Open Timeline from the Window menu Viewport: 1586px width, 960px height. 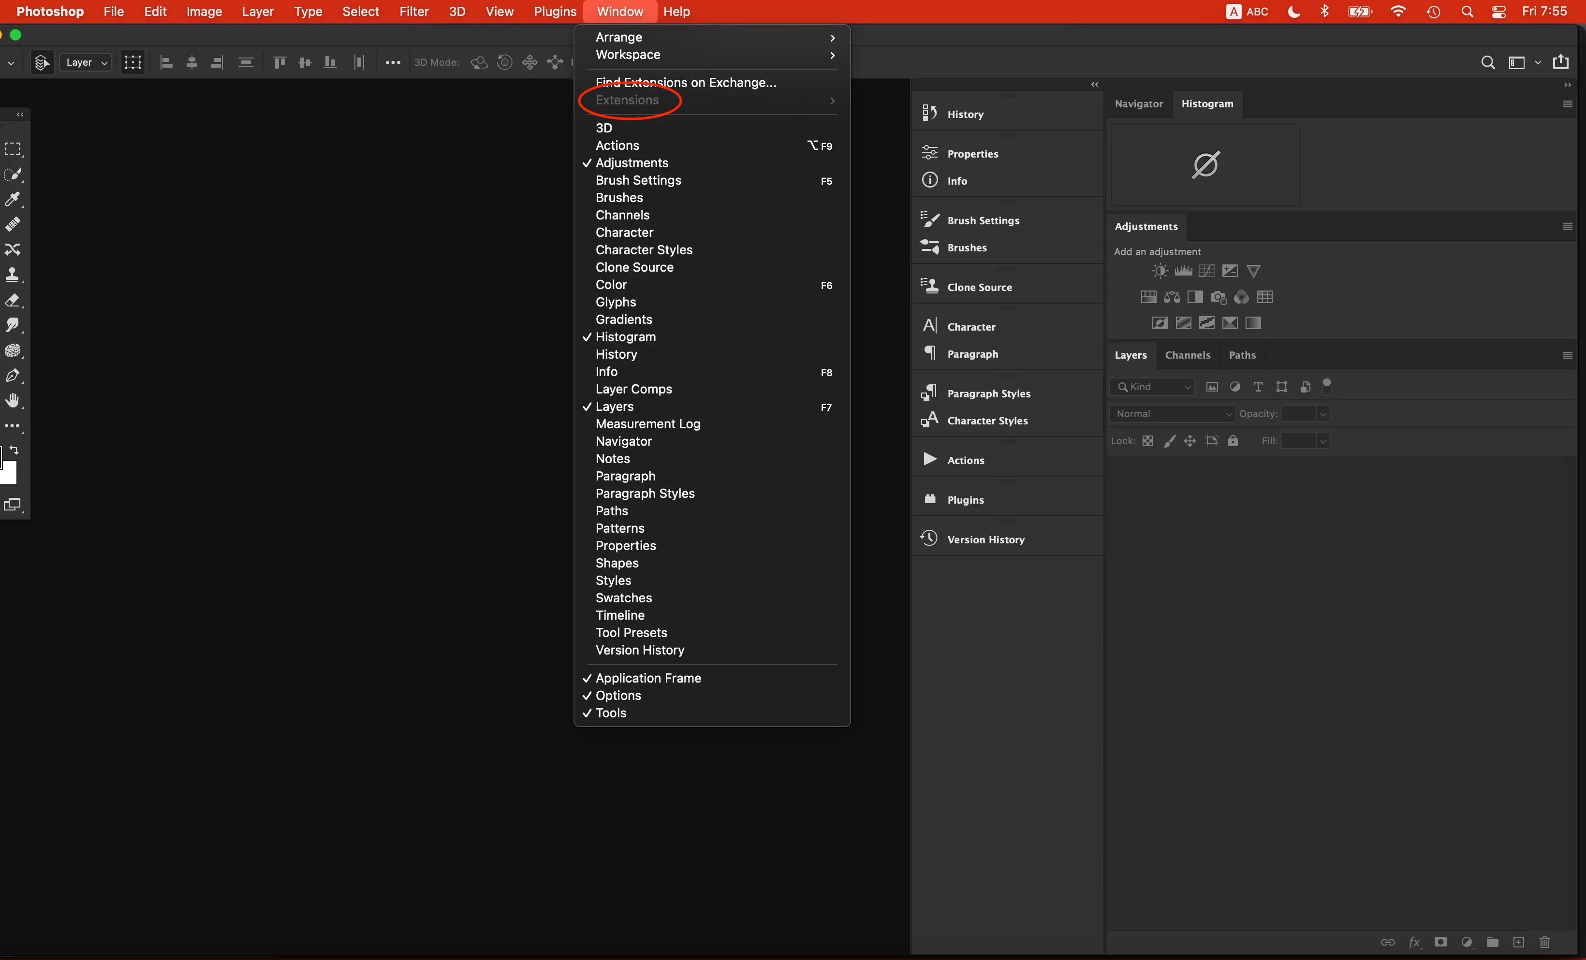(x=619, y=615)
